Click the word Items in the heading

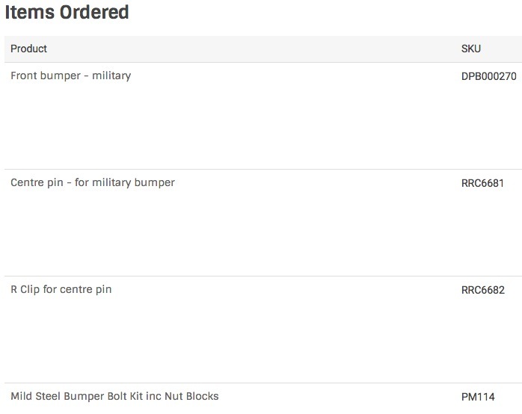[x=30, y=12]
